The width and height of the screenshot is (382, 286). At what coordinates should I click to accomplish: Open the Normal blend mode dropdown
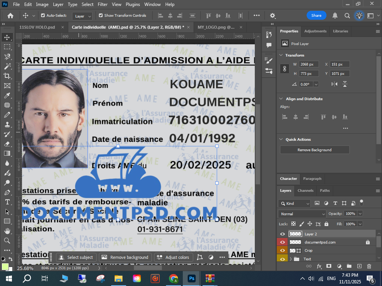[x=302, y=214]
